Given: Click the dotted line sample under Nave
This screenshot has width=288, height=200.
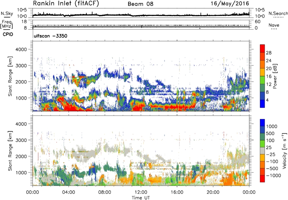Looking at the screenshot, I should 274,29.
